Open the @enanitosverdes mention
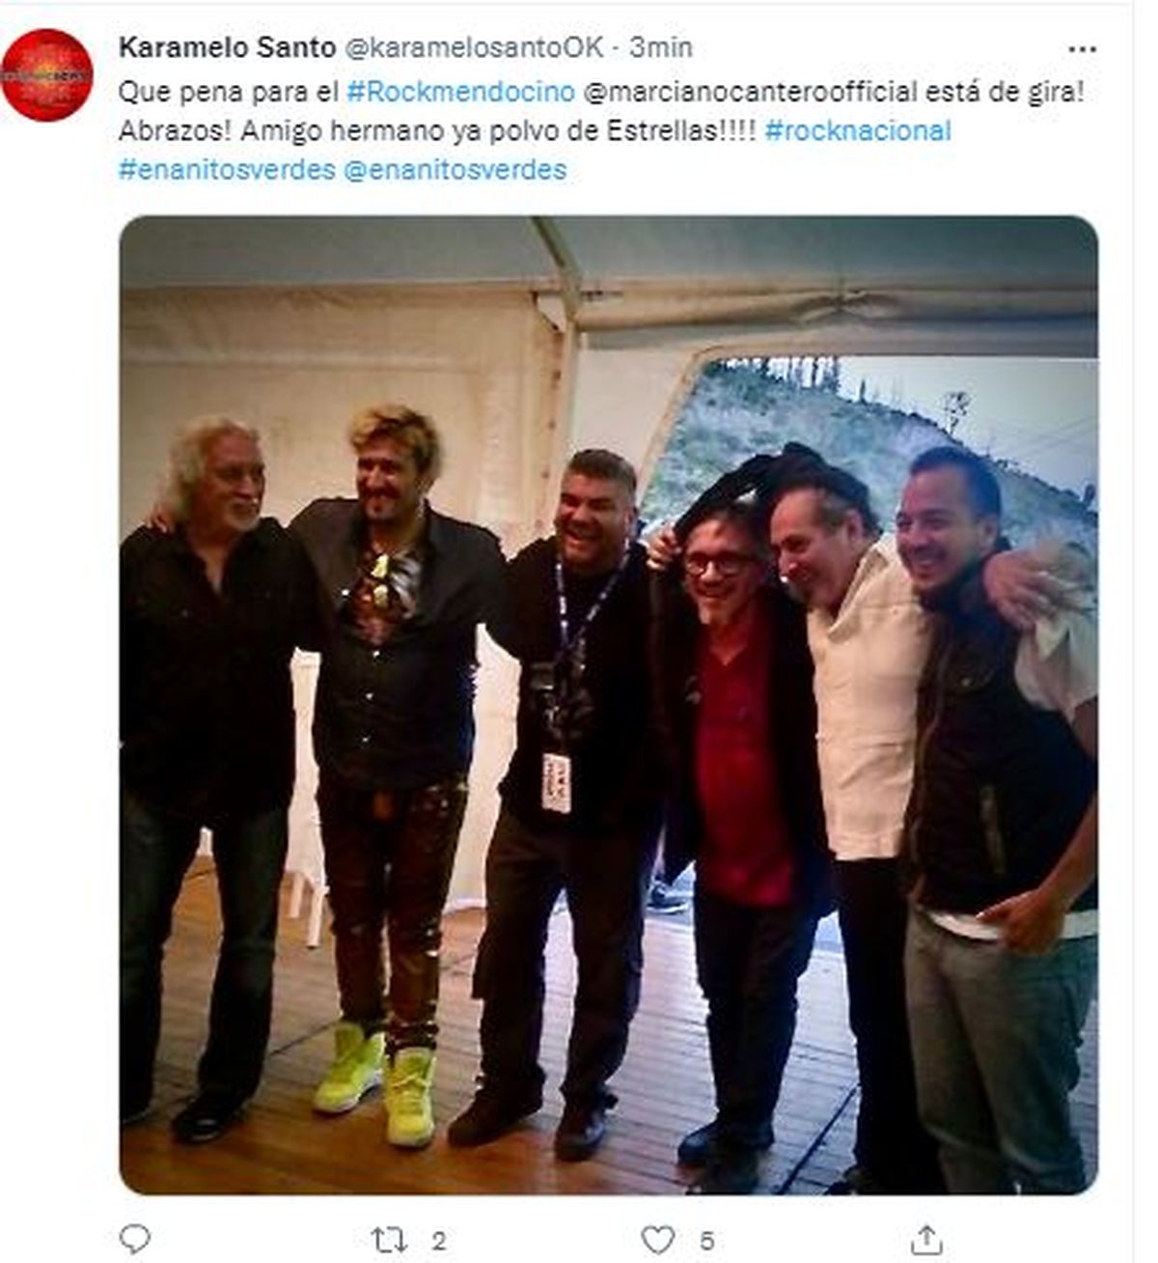The height and width of the screenshot is (1263, 1158). 455,170
